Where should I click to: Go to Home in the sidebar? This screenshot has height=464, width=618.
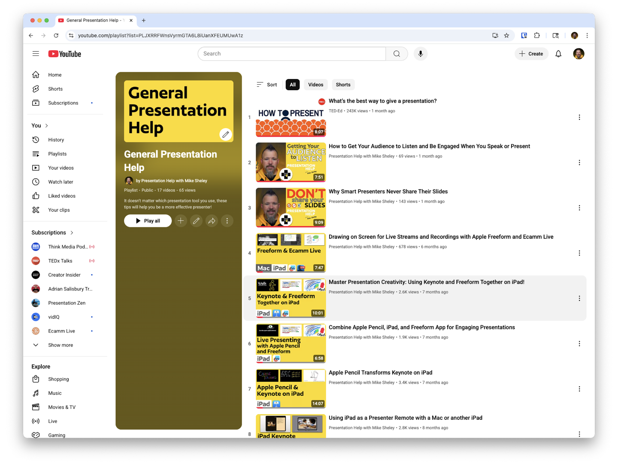[65, 75]
